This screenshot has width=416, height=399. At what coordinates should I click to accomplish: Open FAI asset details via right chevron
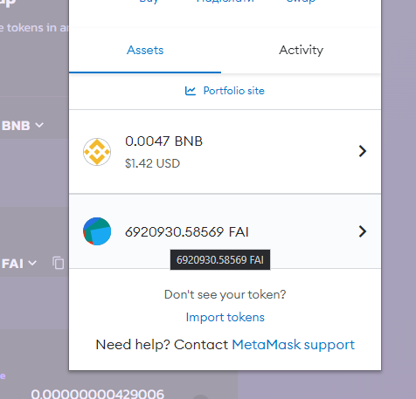[363, 231]
